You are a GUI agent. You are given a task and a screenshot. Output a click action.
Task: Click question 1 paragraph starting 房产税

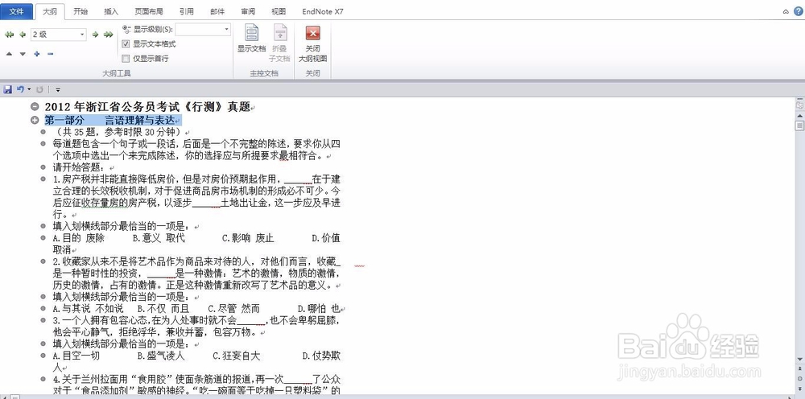point(196,197)
